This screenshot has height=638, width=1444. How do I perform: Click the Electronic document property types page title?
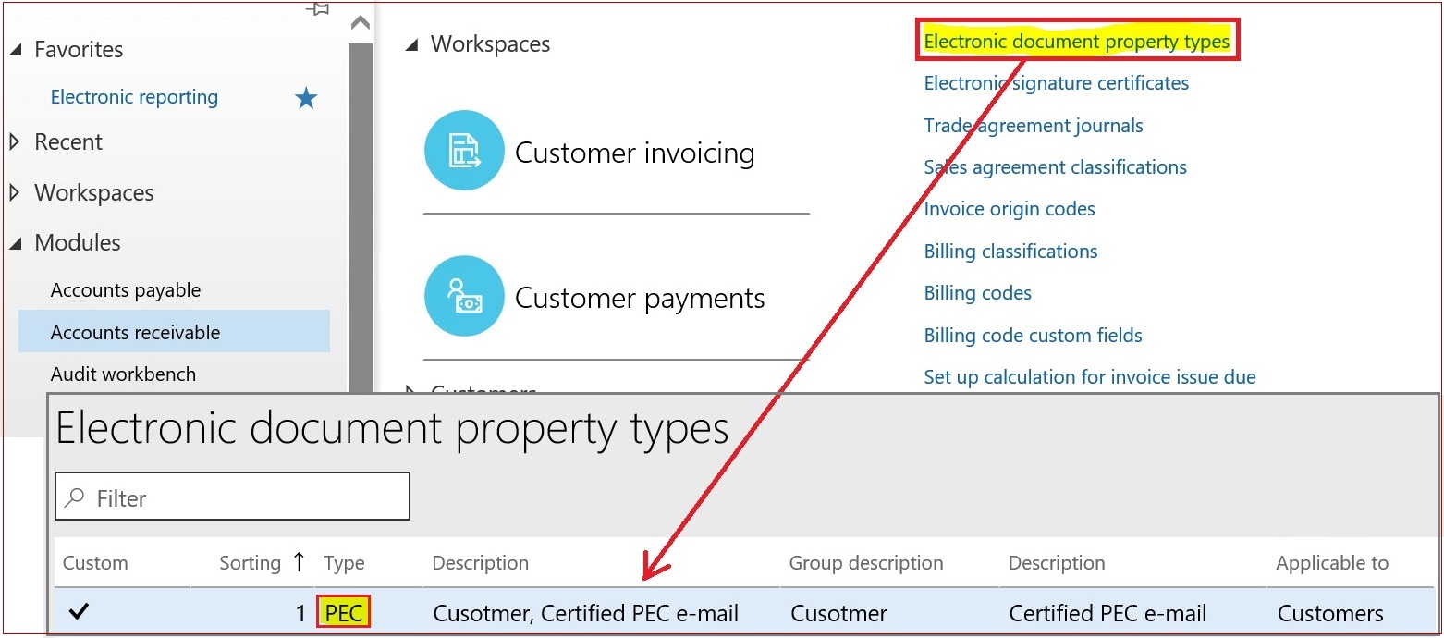click(393, 431)
